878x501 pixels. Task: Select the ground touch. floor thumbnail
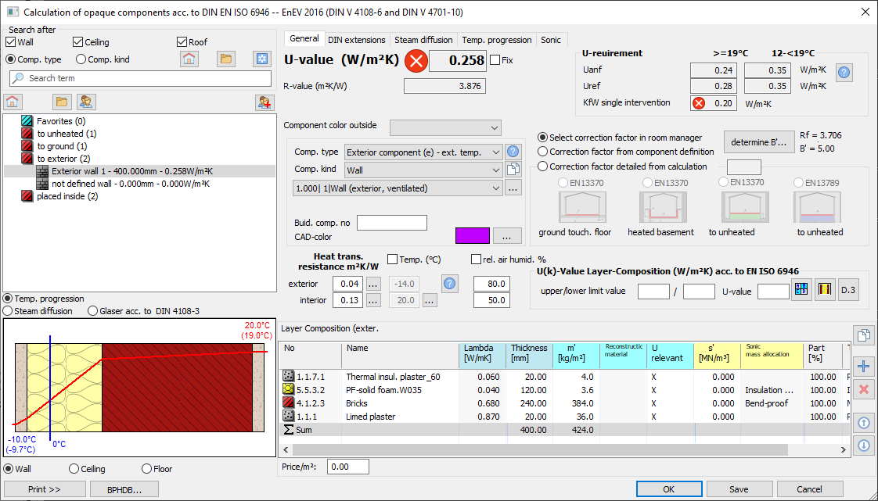[x=581, y=207]
